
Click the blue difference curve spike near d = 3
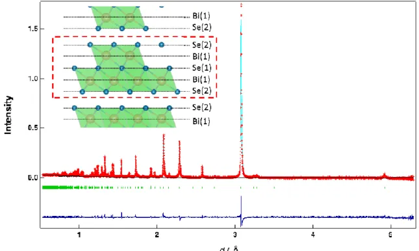pos(241,211)
